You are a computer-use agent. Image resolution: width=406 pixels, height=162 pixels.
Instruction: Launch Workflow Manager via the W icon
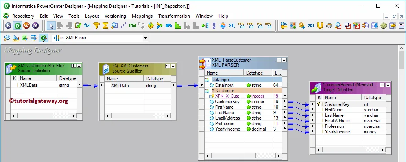26,25
